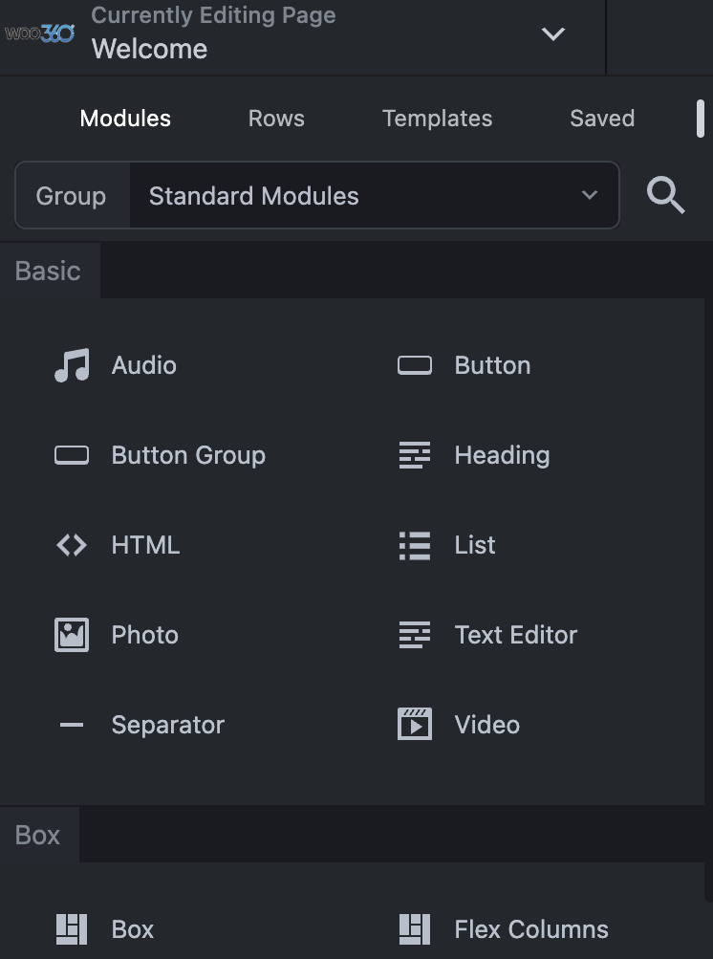Screen dimensions: 713x959
Task: Click the Woo360 logo
Action: (40, 34)
